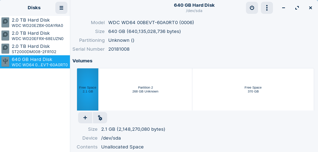Power off the 640 GB disk

click(x=252, y=8)
